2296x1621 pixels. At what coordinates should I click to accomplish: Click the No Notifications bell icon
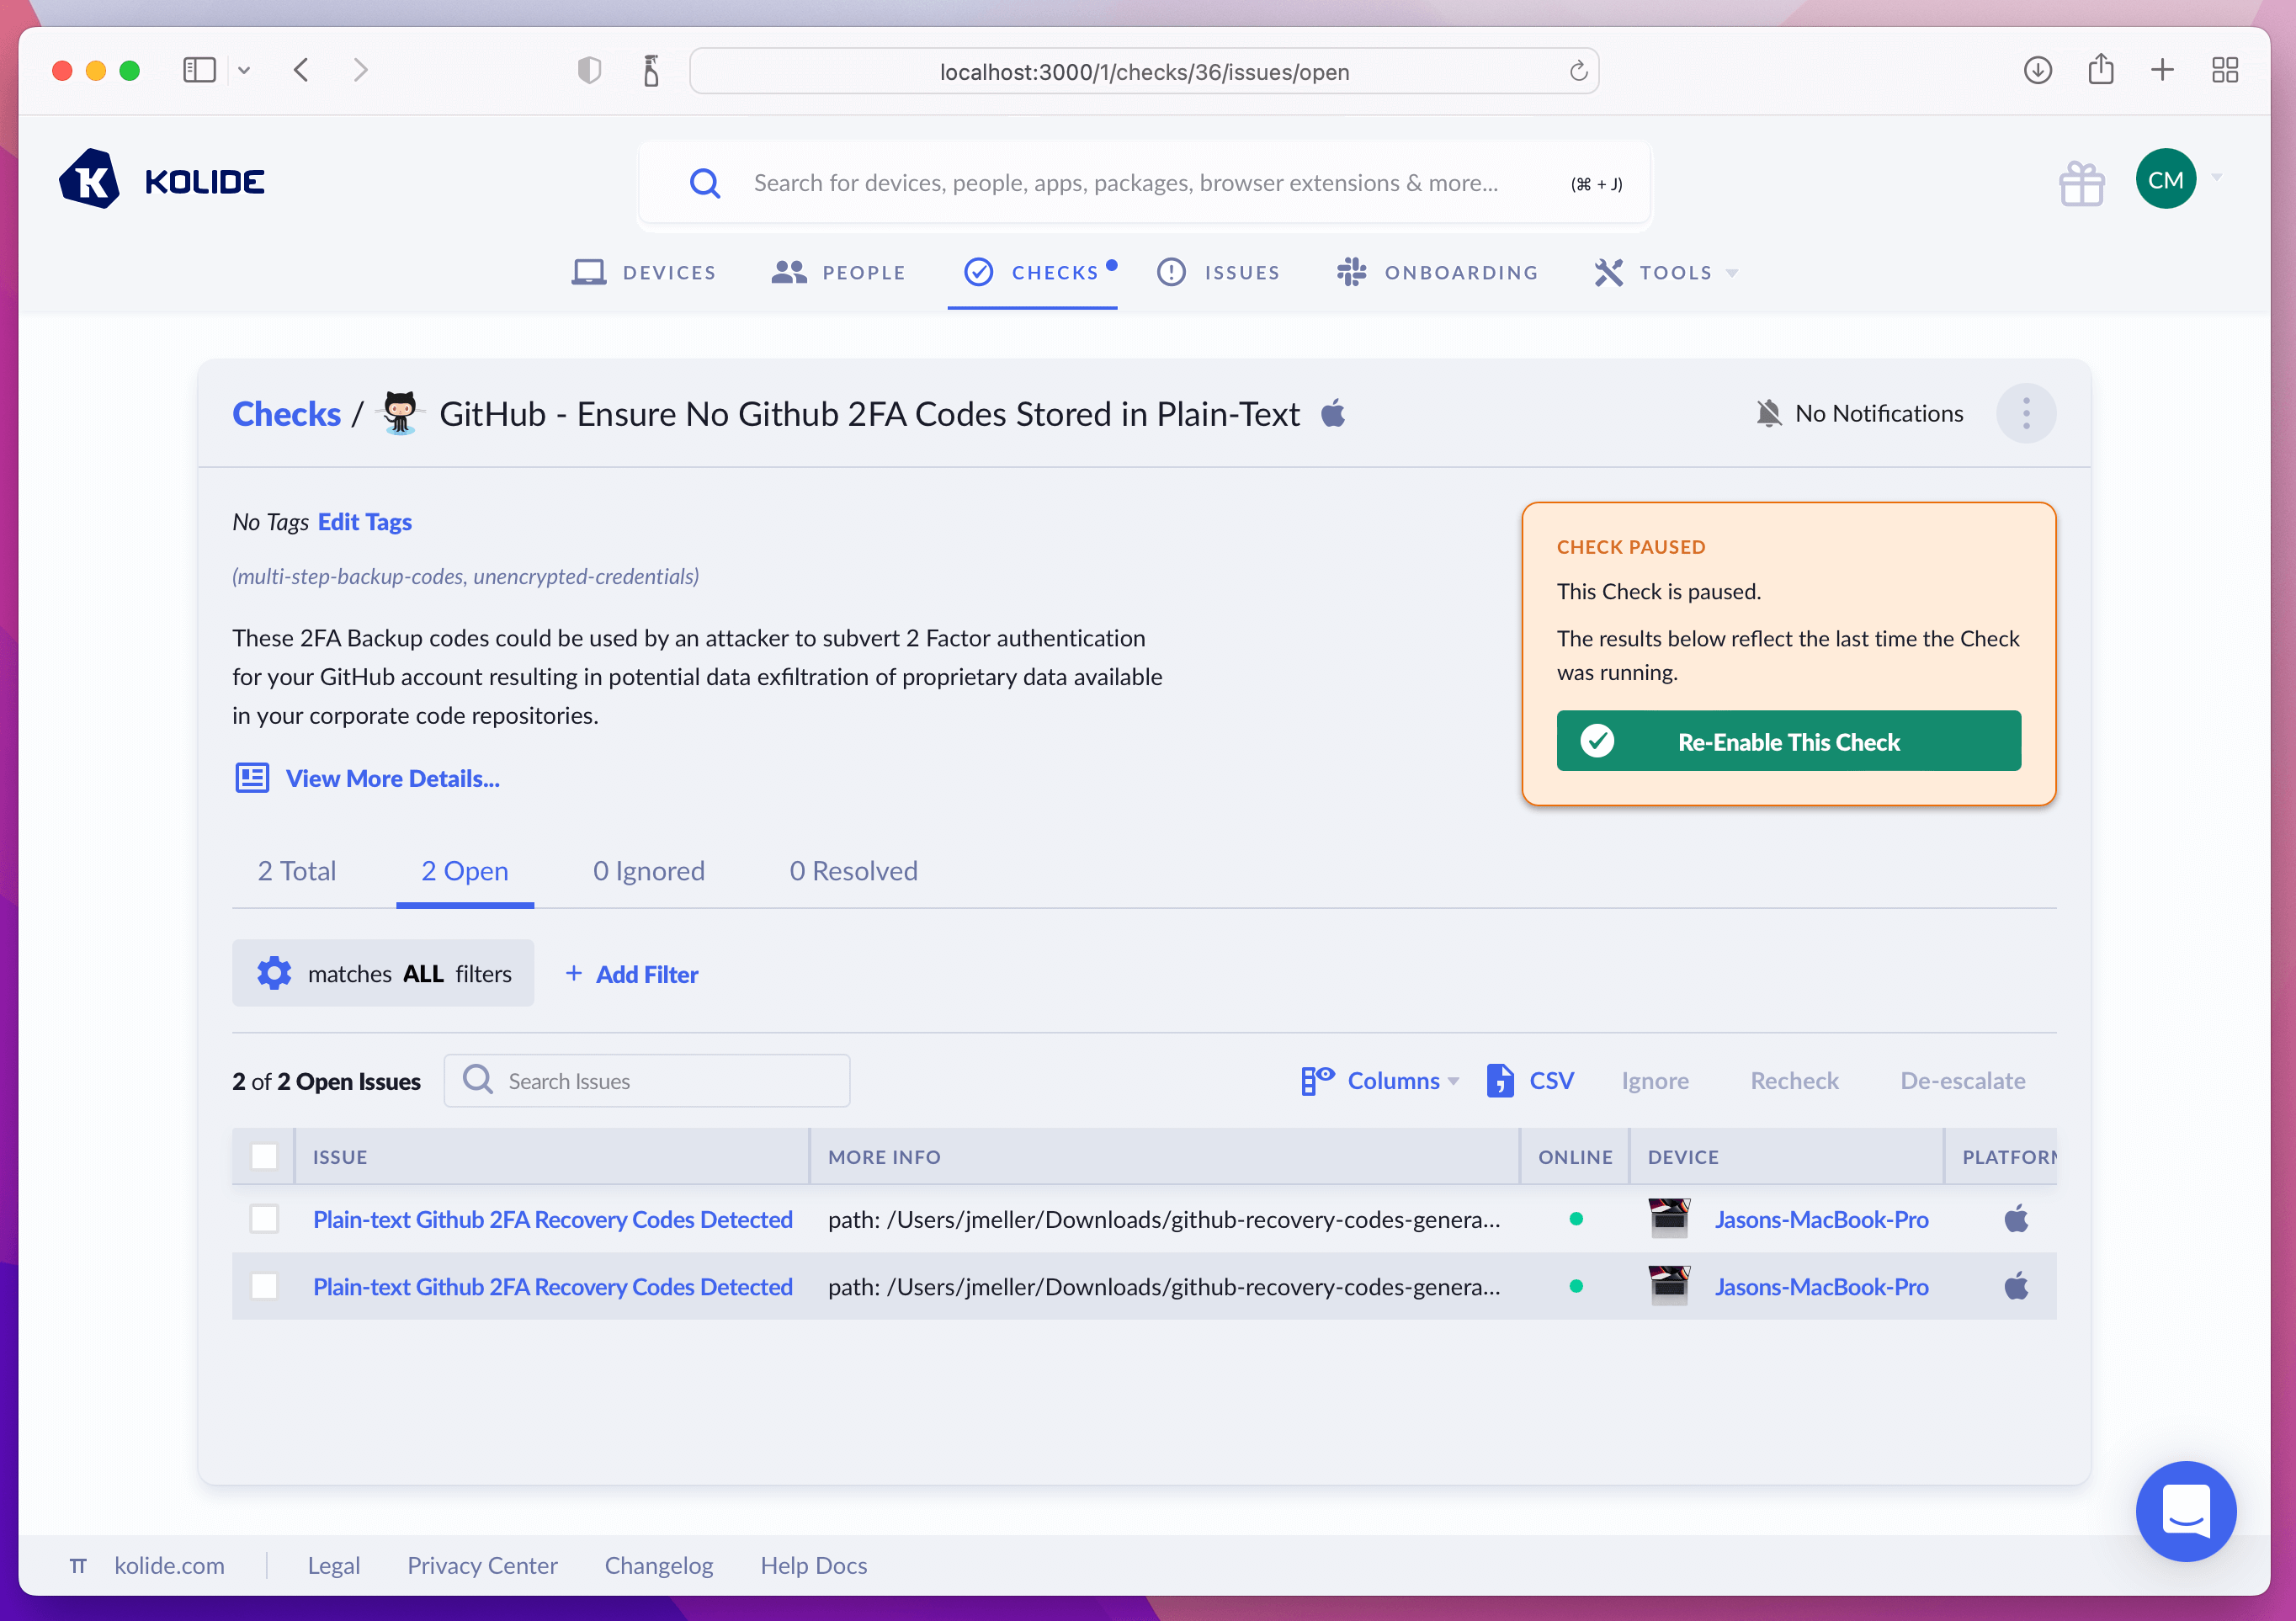pyautogui.click(x=1768, y=413)
